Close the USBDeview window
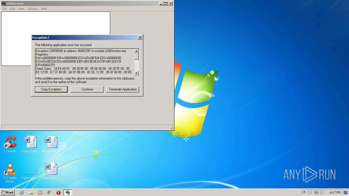Screen dimensions: 349x196 (171, 4)
